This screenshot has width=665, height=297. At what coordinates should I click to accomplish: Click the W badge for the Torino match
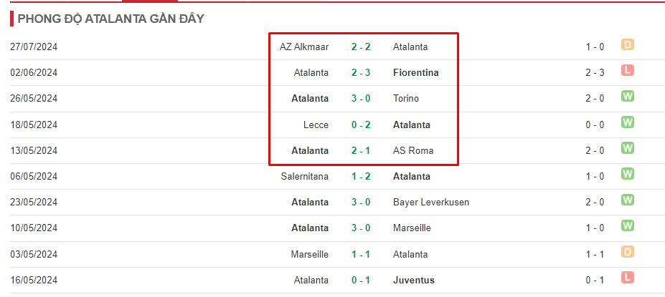click(627, 97)
